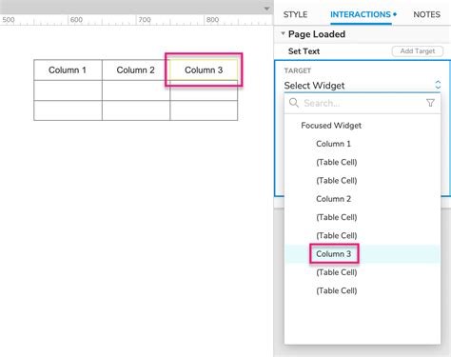This screenshot has height=357, width=451.
Task: Pick the last (Table Cell) entry in list
Action: (x=337, y=290)
